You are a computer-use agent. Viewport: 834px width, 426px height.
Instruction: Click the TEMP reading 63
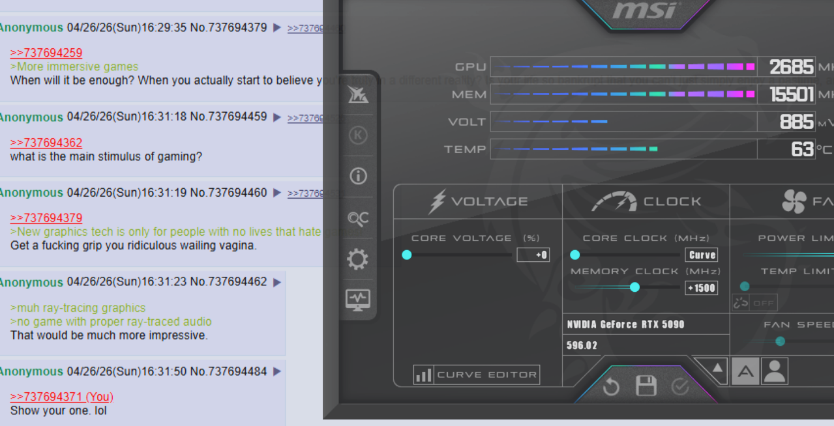point(802,149)
